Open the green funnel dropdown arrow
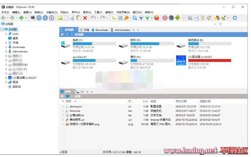251x157 pixels. click(x=152, y=18)
